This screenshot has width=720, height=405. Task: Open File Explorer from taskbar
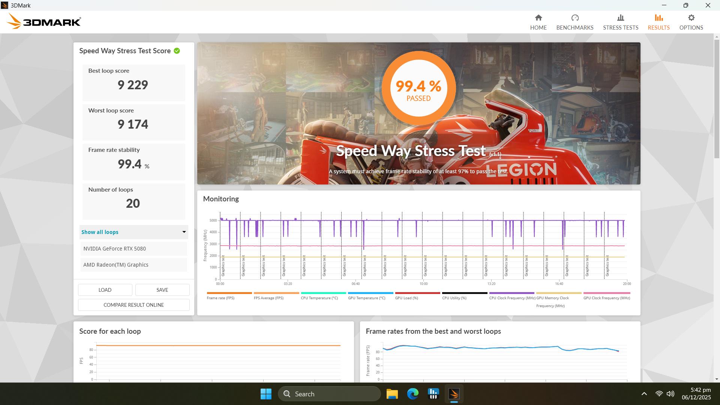(x=392, y=394)
